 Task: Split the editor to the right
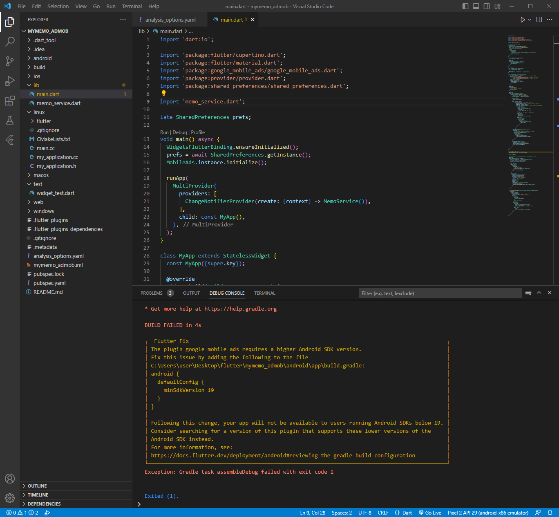(539, 20)
